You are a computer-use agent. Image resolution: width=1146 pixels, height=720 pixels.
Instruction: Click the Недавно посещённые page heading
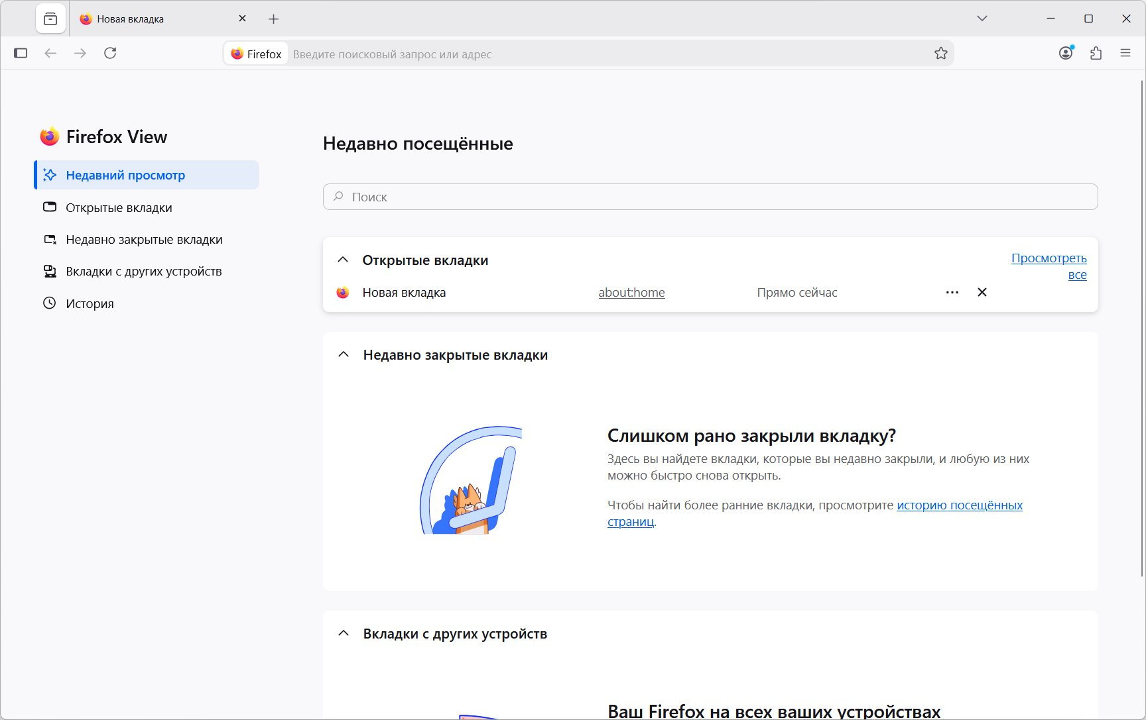pyautogui.click(x=418, y=144)
